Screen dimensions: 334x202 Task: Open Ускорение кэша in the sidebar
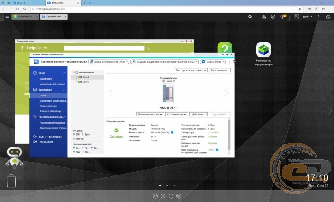(x=48, y=106)
